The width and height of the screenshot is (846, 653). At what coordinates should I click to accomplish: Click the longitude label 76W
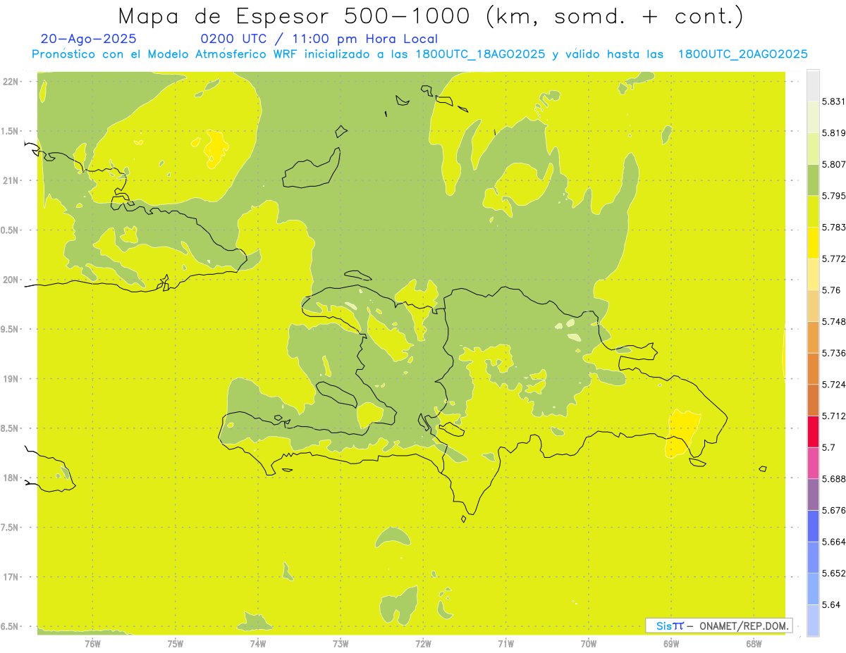(x=92, y=643)
